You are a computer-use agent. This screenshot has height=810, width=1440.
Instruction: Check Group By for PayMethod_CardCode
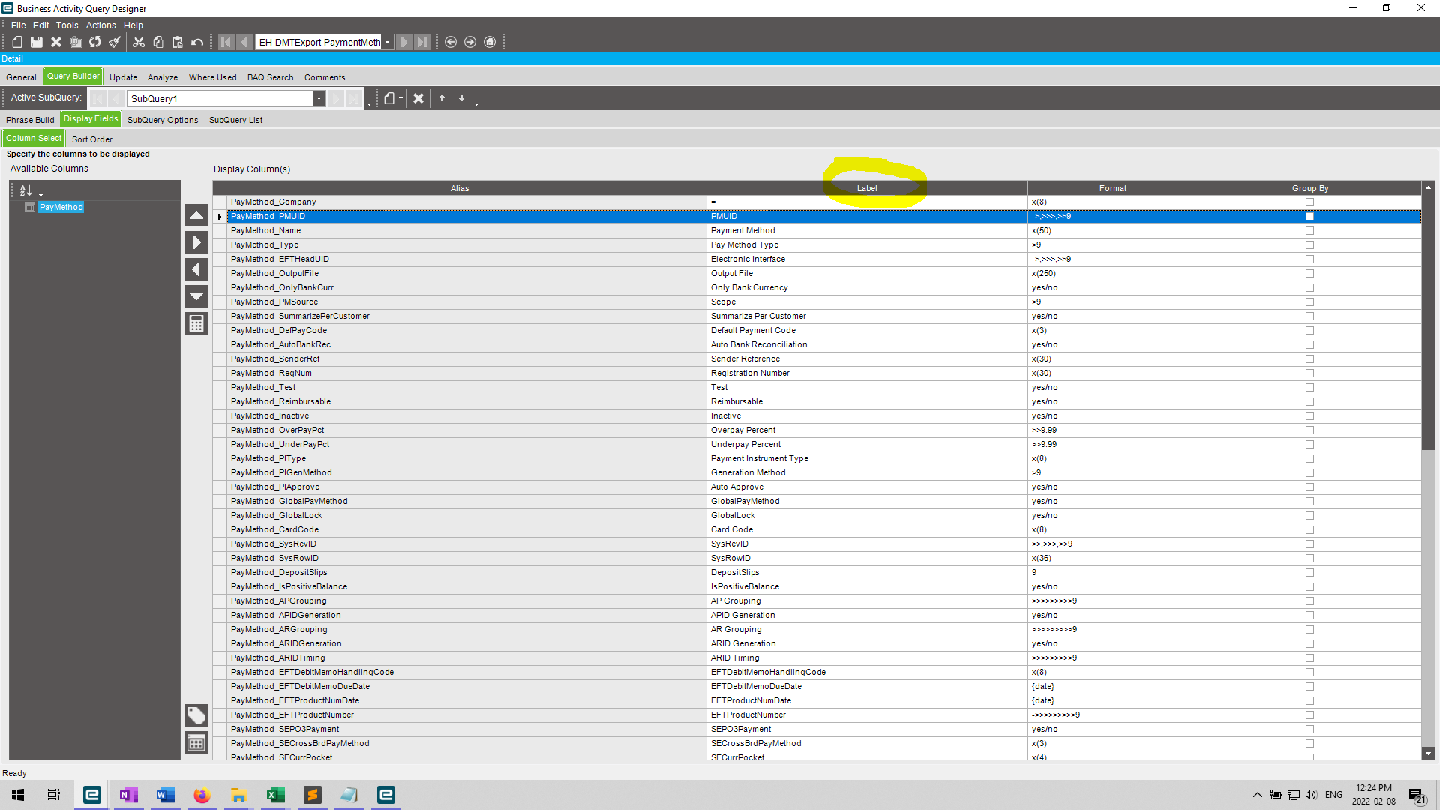point(1309,529)
